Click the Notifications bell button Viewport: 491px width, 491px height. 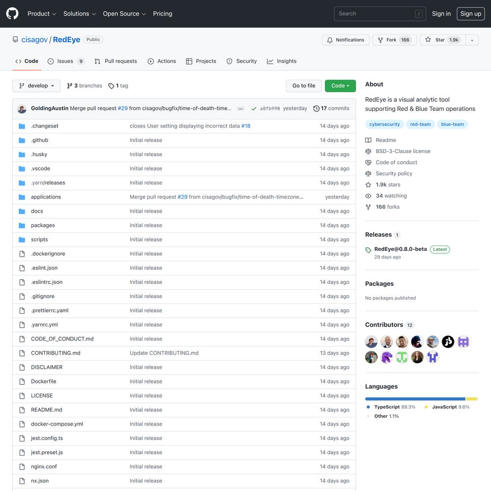click(x=345, y=40)
